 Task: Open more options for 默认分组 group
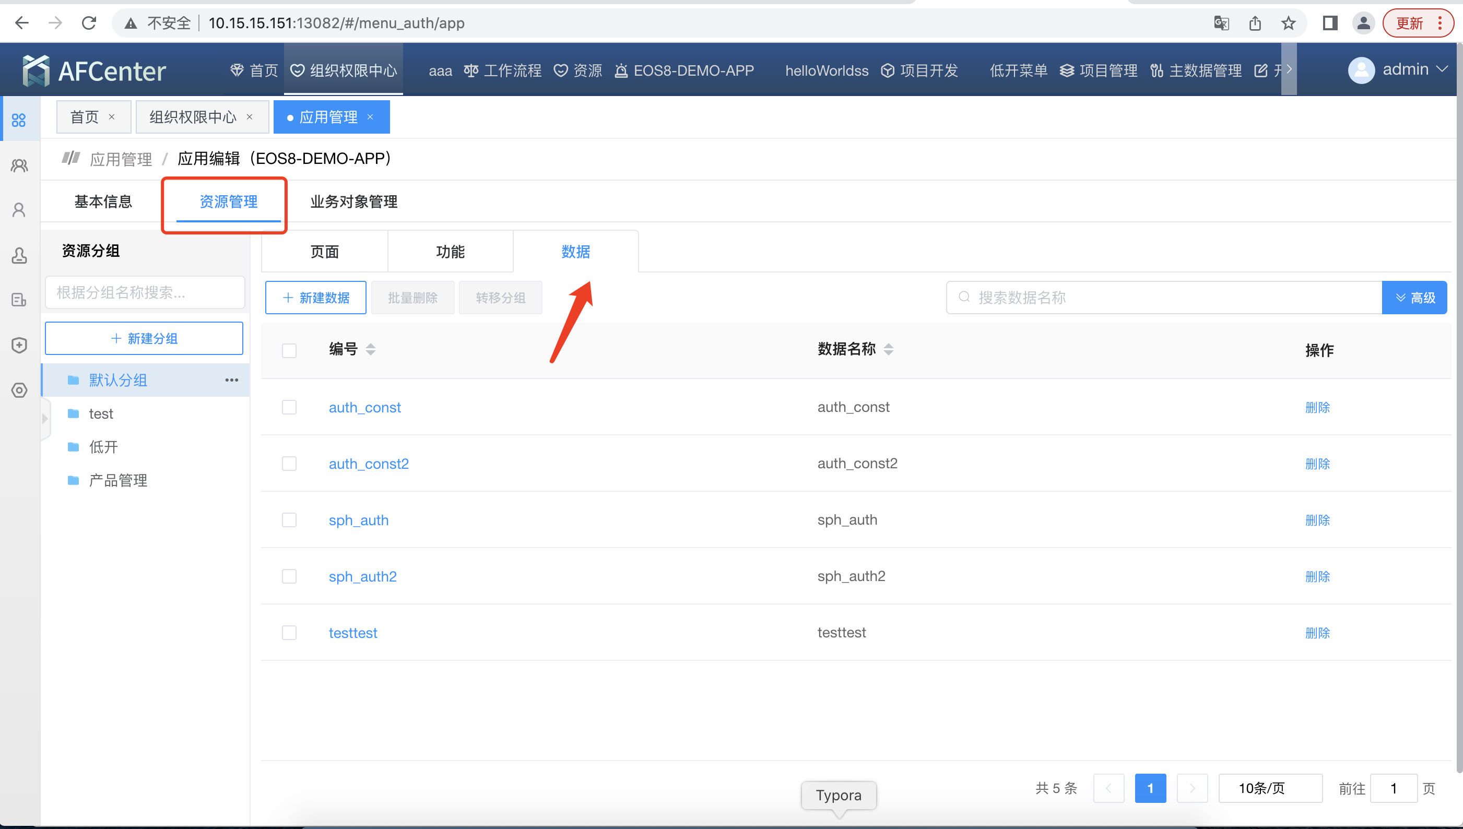[x=231, y=380]
